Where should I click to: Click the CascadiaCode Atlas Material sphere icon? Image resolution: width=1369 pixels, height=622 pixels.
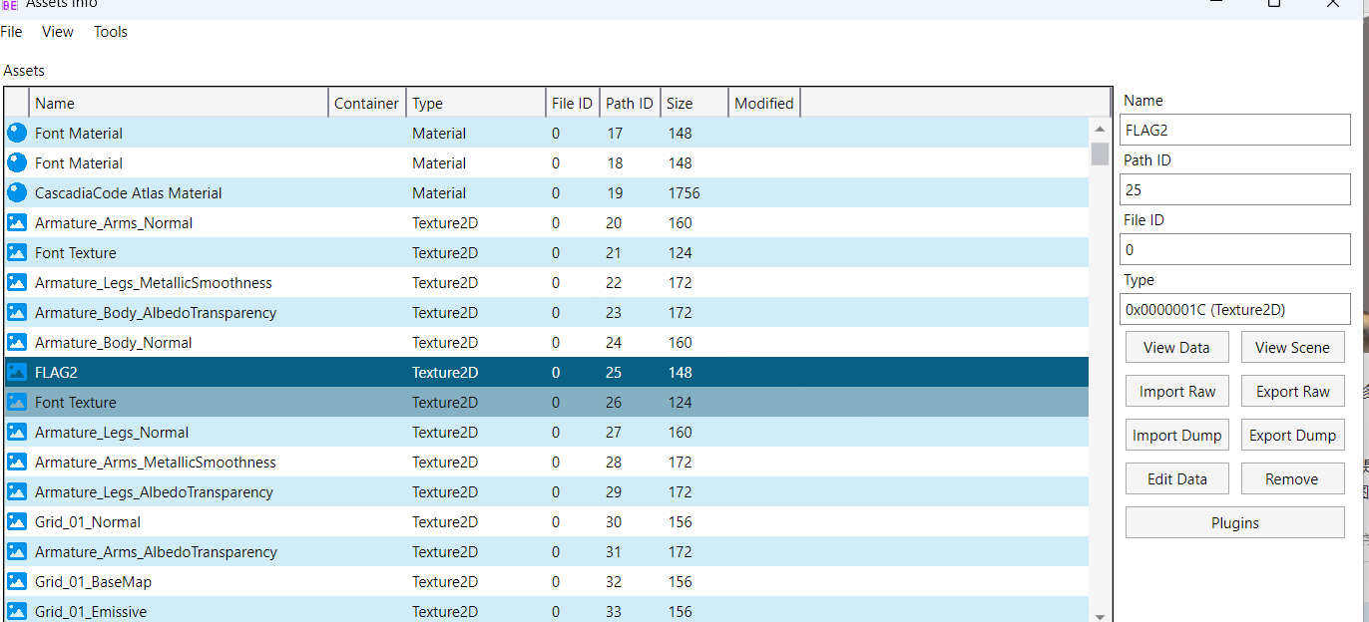click(x=17, y=192)
